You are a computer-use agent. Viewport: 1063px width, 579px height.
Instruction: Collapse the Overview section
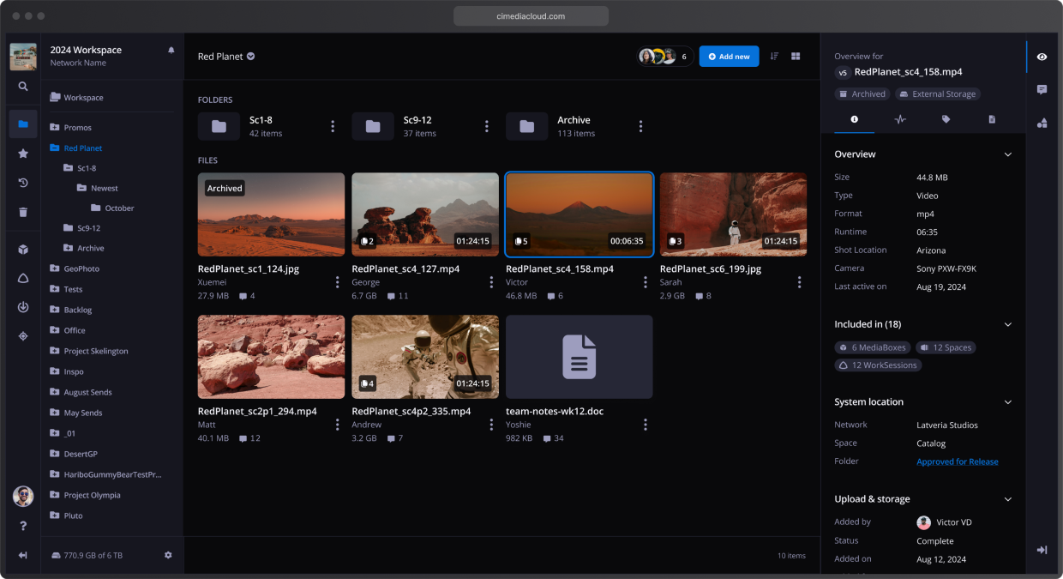pyautogui.click(x=1008, y=154)
